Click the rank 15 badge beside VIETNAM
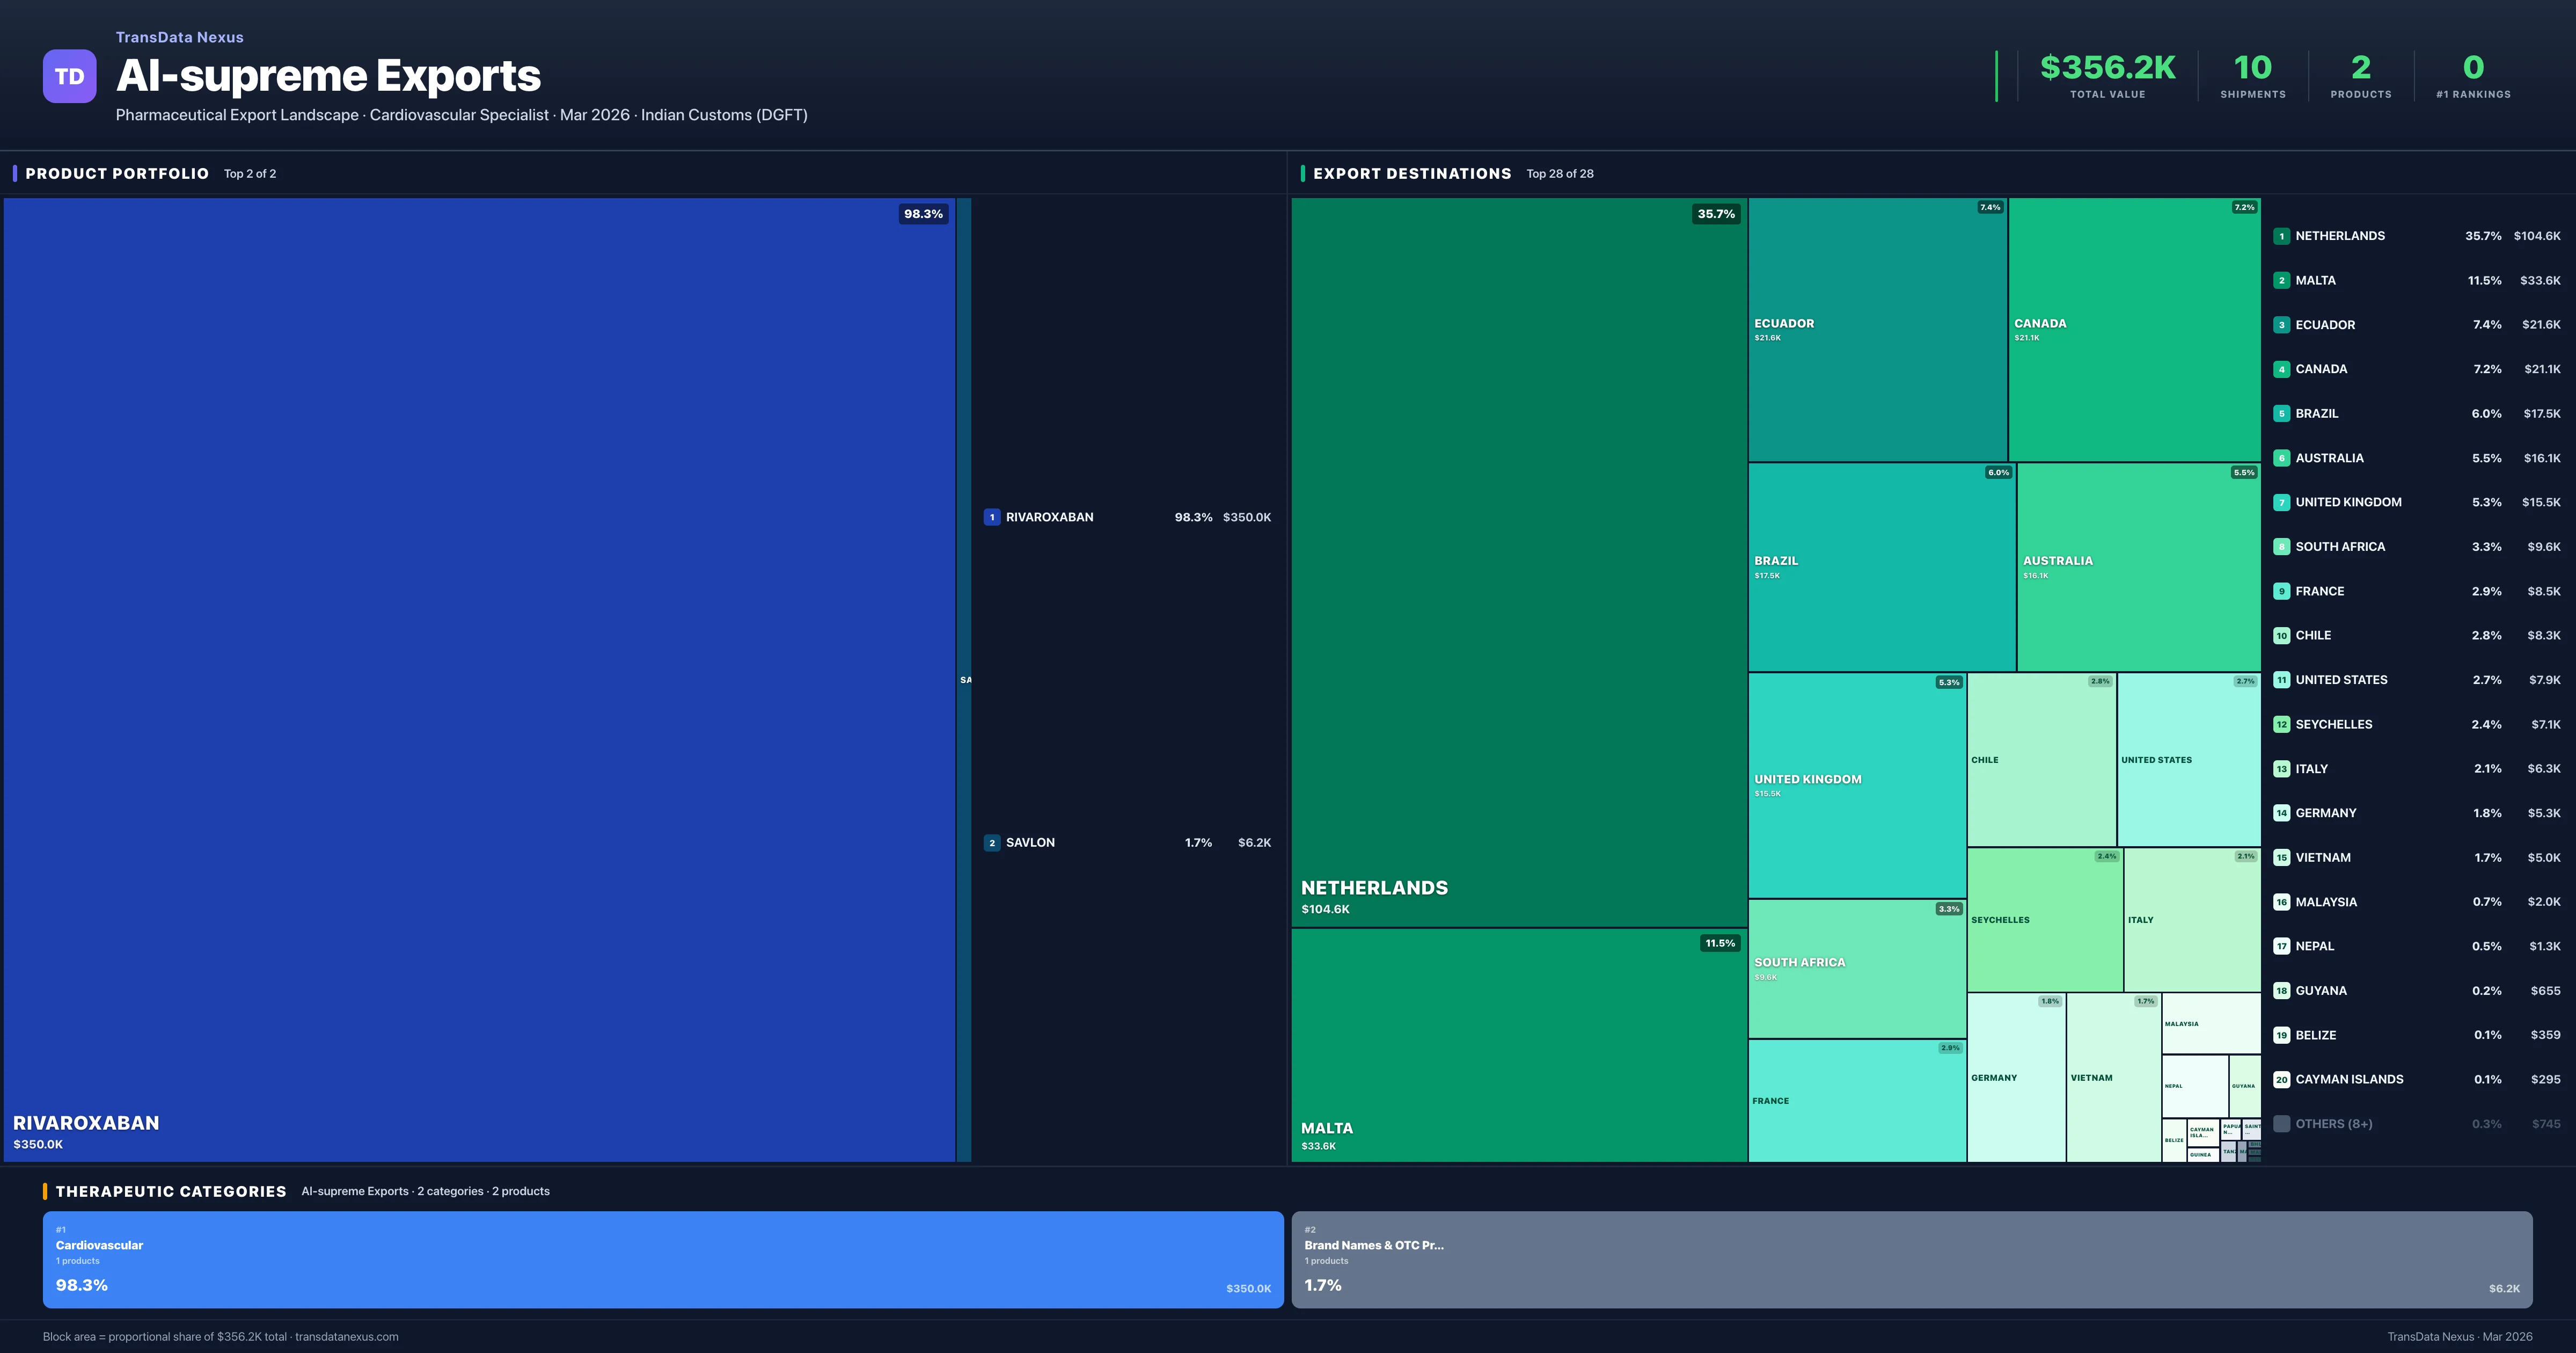2576x1353 pixels. 2281,857
